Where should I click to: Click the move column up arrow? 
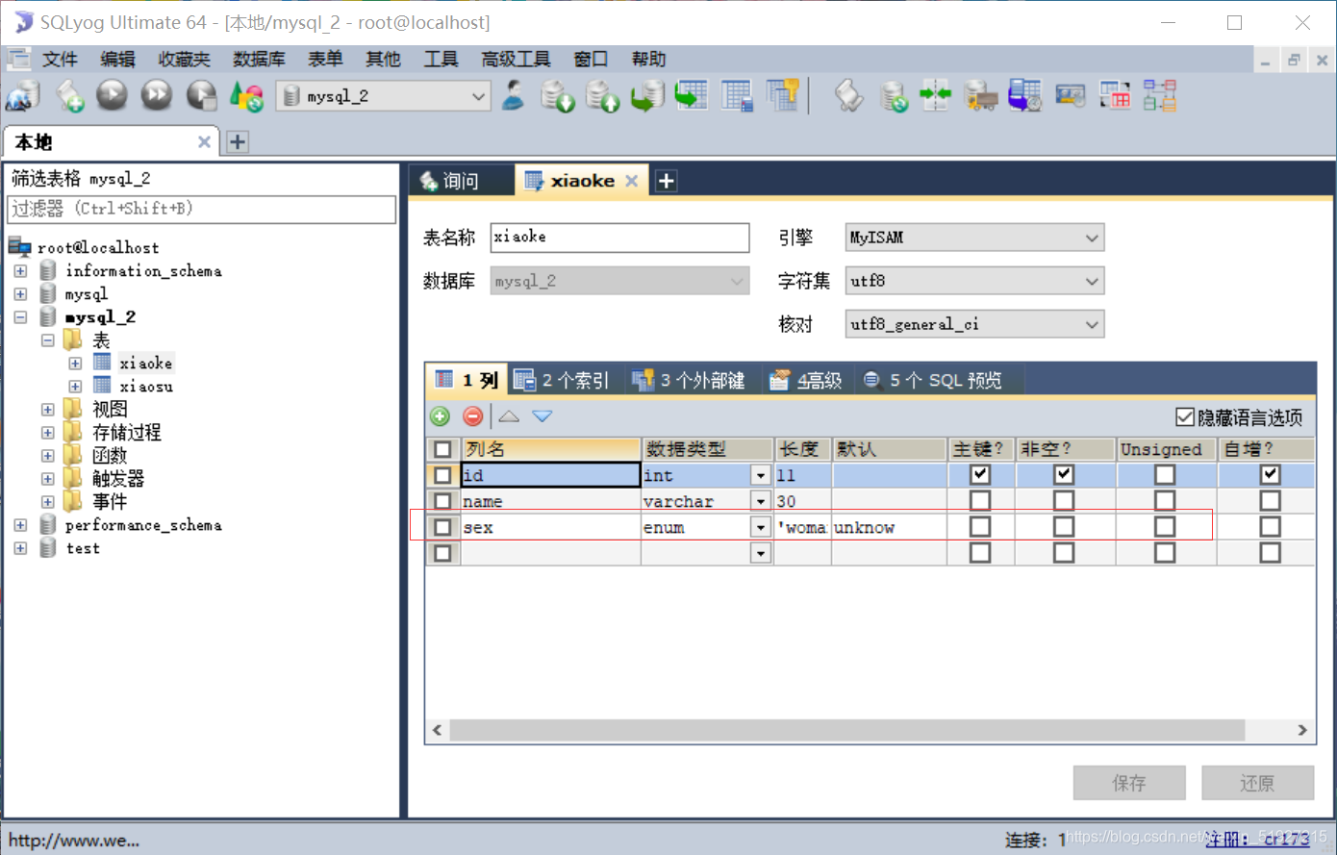(509, 416)
